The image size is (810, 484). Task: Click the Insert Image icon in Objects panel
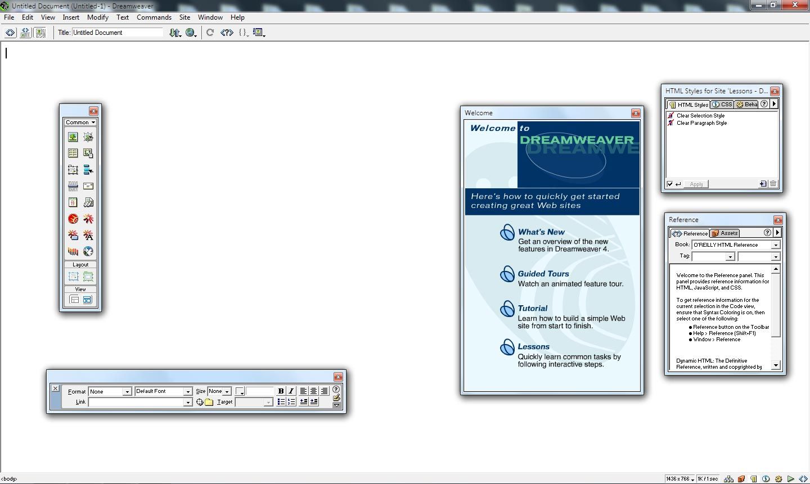click(x=73, y=137)
